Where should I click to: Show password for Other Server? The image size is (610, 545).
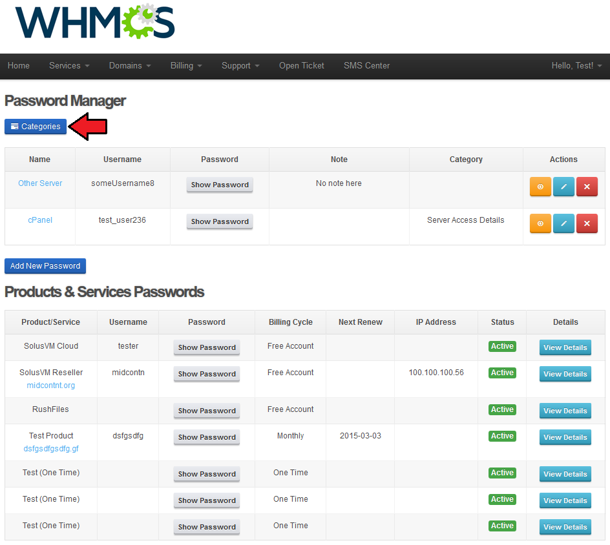[220, 185]
